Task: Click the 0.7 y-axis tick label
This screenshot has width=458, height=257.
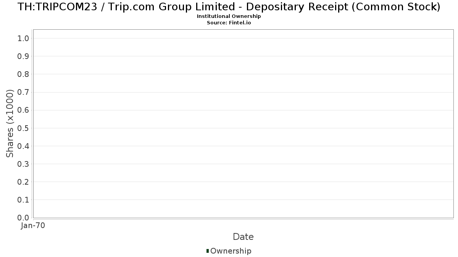Action: point(23,92)
